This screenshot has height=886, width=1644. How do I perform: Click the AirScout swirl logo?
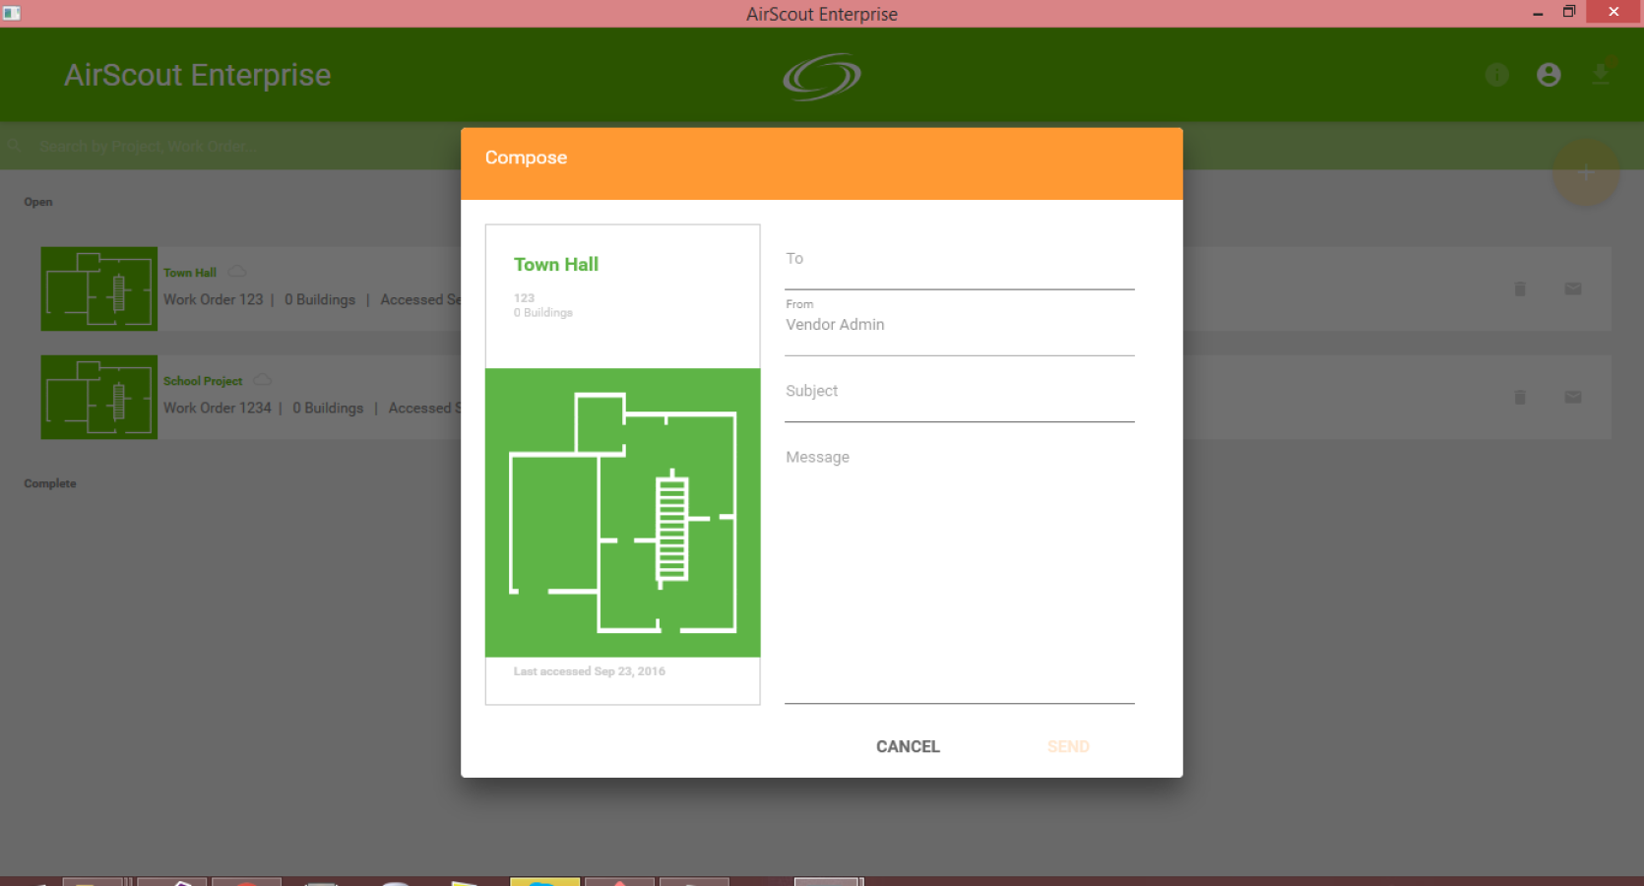822,76
